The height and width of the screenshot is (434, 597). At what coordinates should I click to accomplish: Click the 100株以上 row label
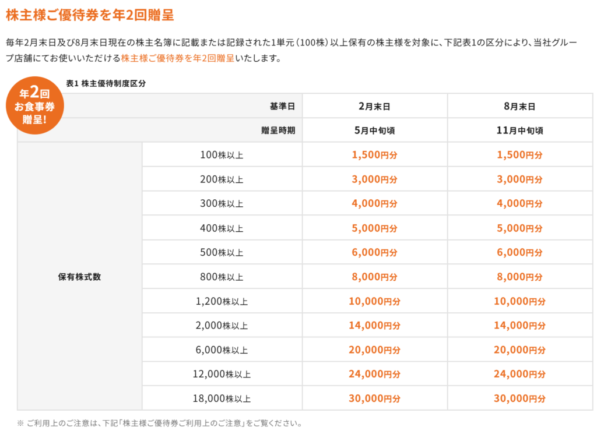point(222,155)
